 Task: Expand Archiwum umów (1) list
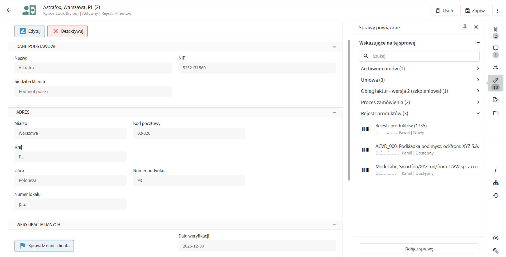[x=478, y=69]
